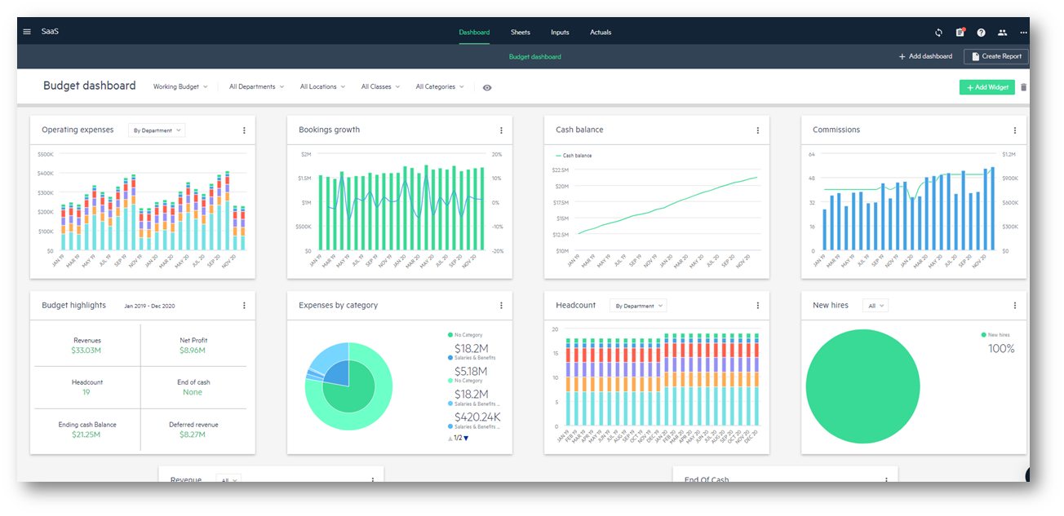
Task: Expand the Working Budget dropdown
Action: point(180,86)
